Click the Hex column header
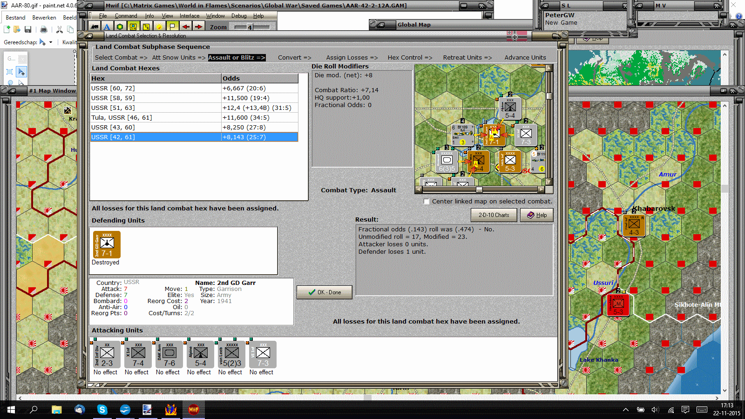 [156, 79]
